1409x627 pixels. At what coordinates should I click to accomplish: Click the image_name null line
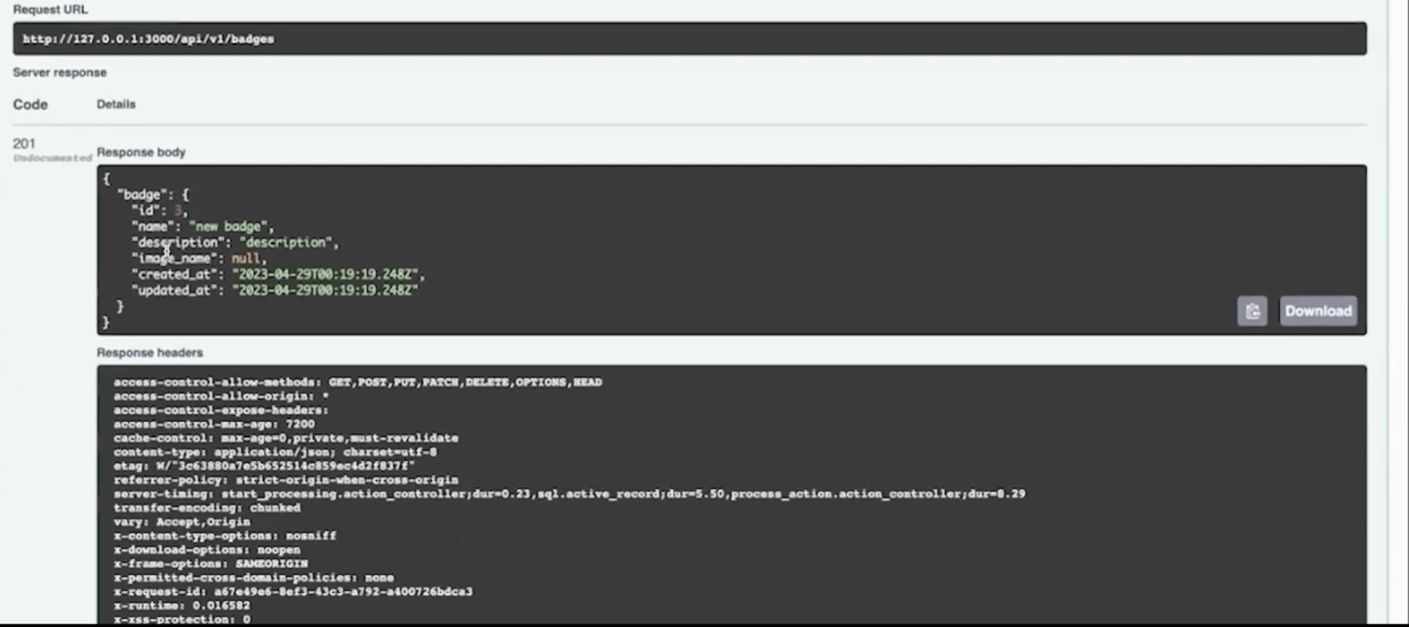199,258
